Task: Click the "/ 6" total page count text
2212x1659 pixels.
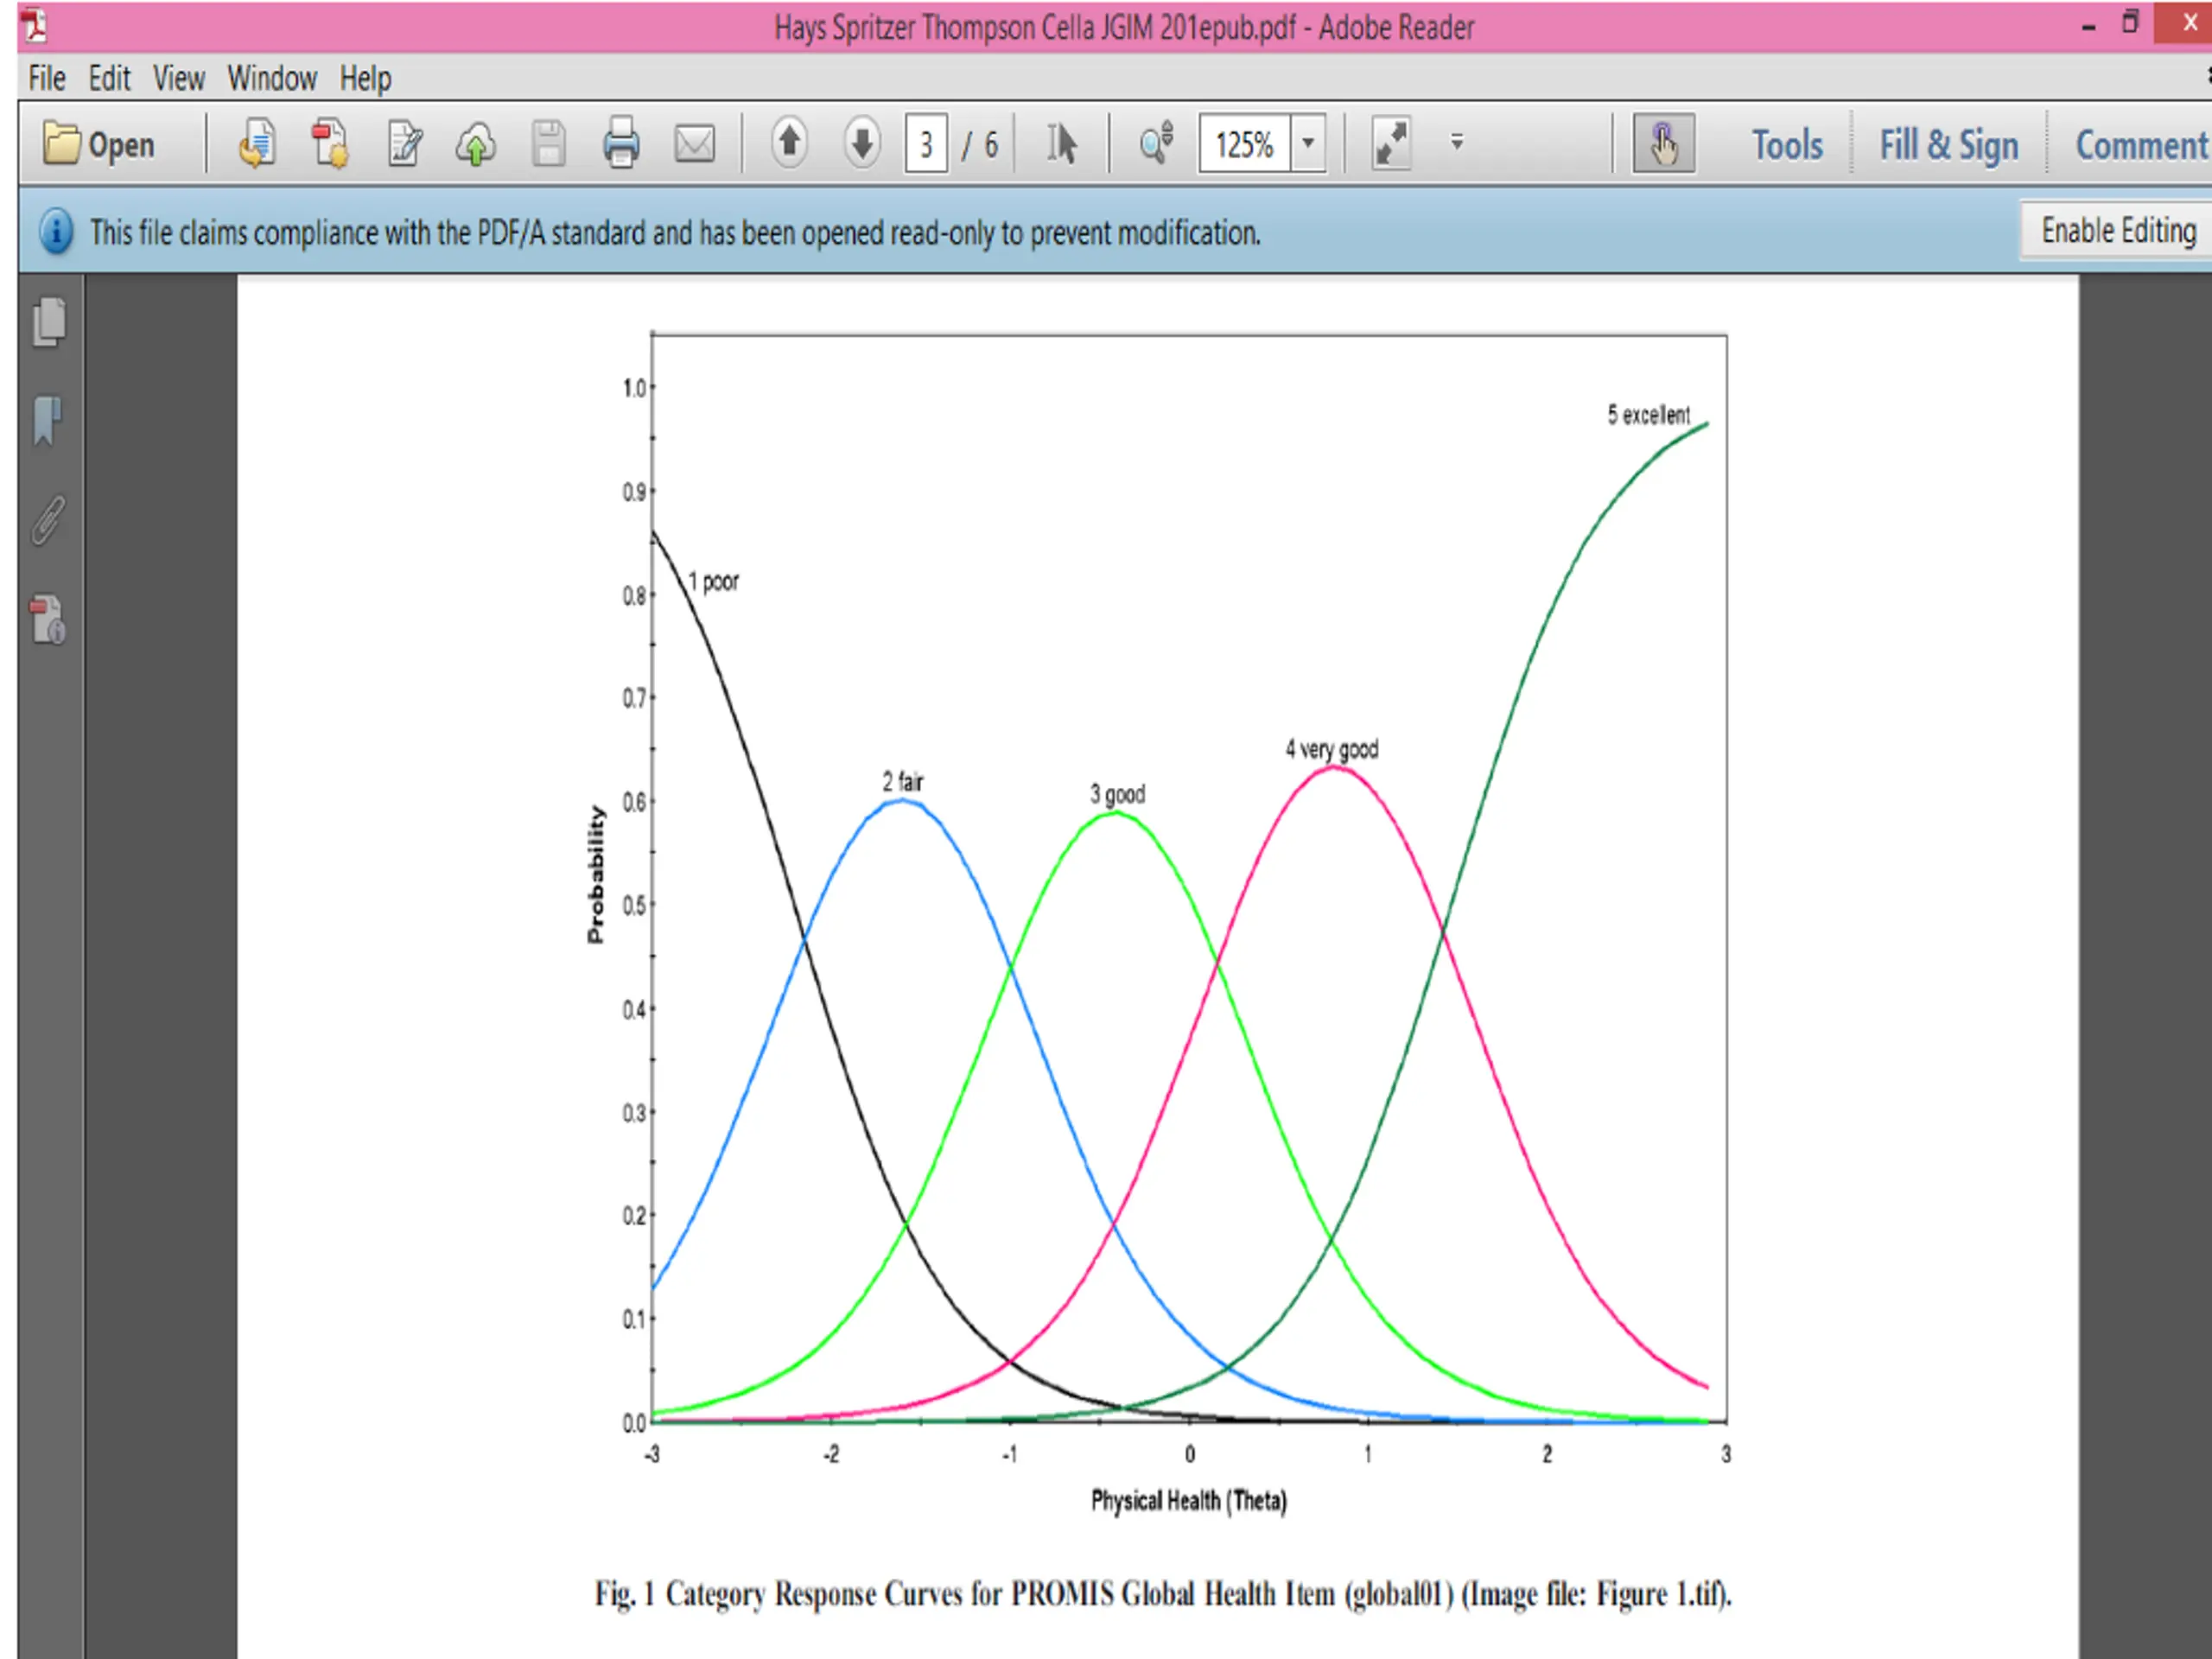Action: click(x=980, y=145)
